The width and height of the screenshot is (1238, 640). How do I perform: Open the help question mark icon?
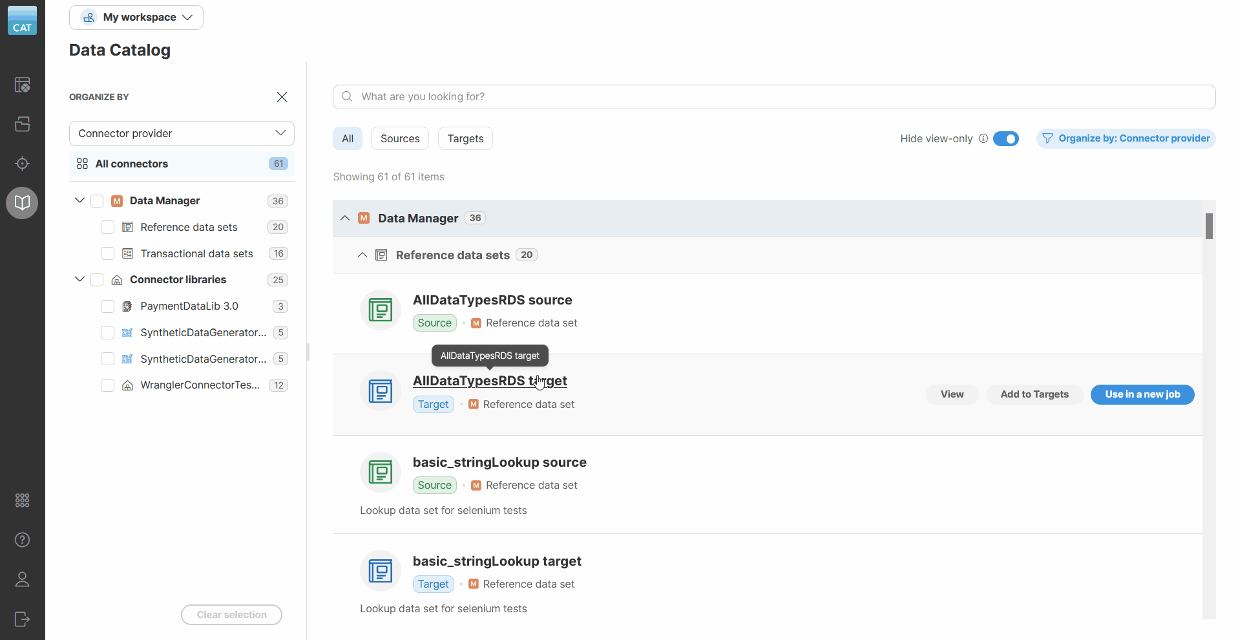coord(23,540)
